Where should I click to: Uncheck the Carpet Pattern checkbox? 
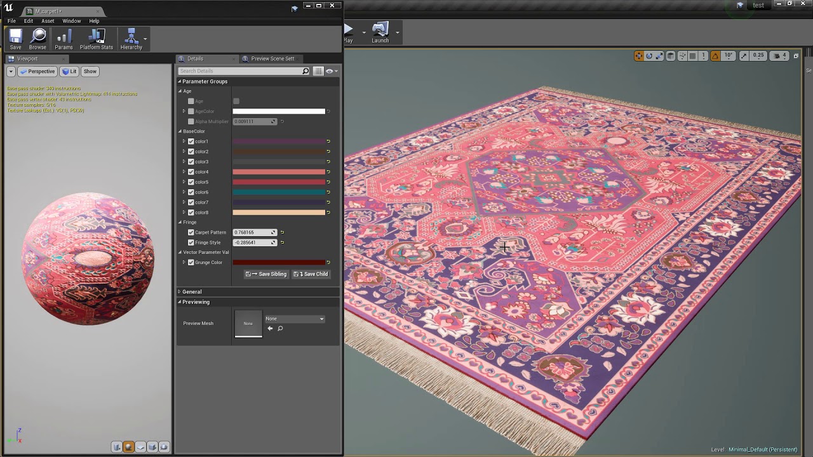pyautogui.click(x=191, y=232)
